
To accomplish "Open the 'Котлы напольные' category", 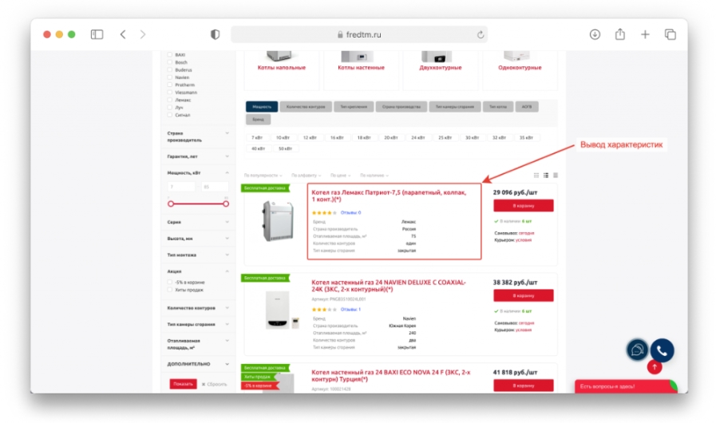I will click(281, 68).
